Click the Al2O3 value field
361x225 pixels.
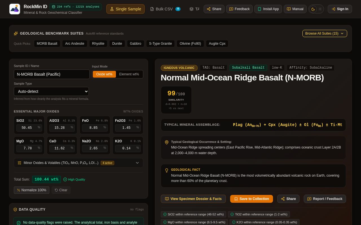[62, 128]
